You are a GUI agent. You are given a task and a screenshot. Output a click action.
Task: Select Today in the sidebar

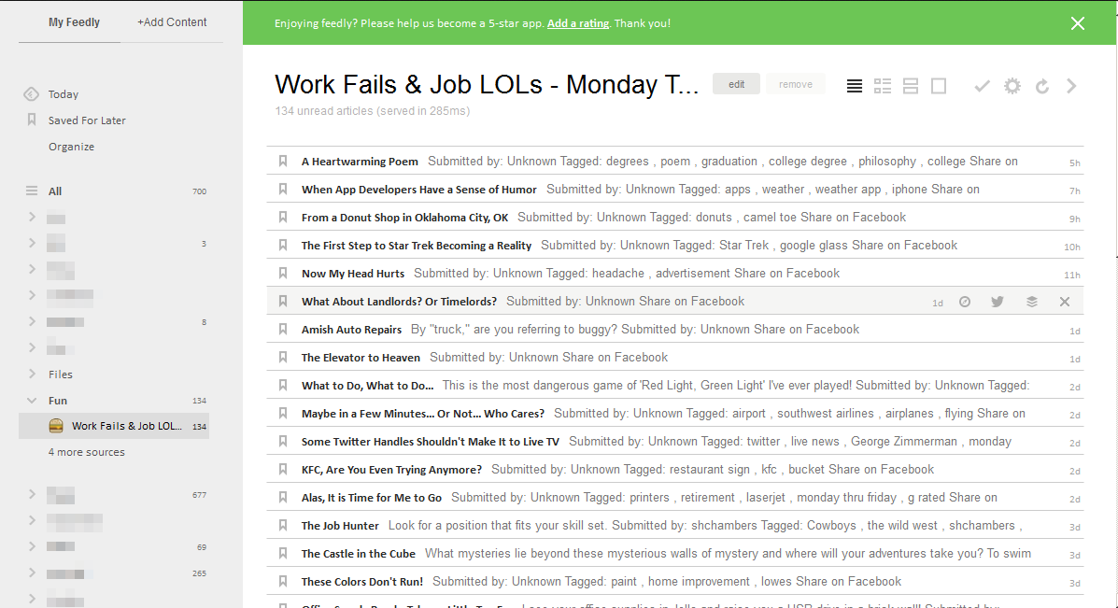[x=64, y=94]
